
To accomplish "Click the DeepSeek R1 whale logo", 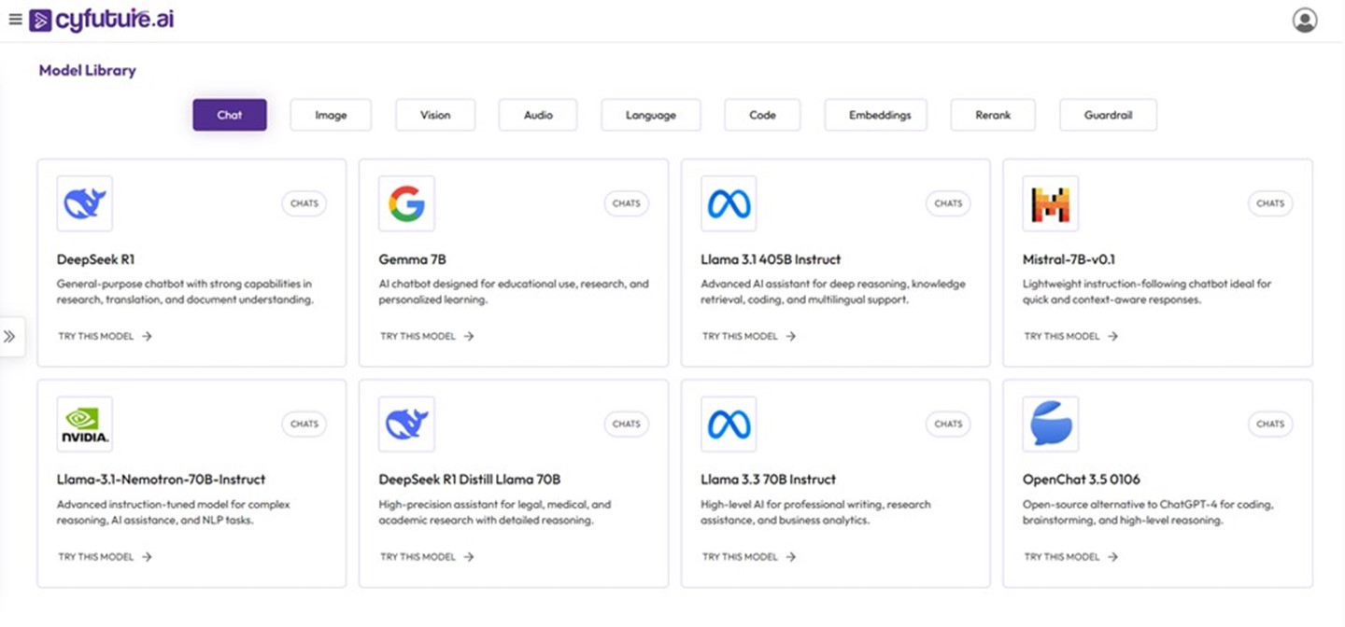I will pos(85,203).
